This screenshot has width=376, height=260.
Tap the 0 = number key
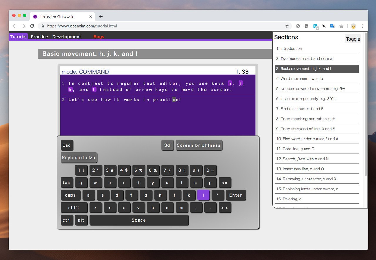[210, 170]
